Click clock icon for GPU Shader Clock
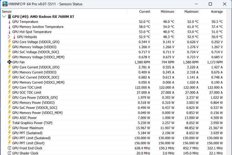 (x=10, y=153)
